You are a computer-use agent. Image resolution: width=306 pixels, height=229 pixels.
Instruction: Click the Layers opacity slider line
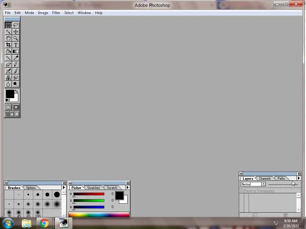click(283, 184)
